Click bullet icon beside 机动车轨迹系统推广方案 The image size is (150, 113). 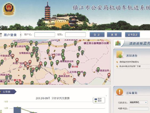point(117,66)
